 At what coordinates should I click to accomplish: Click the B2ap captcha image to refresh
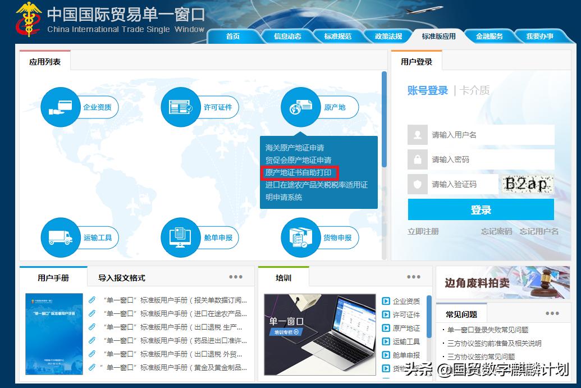(527, 184)
